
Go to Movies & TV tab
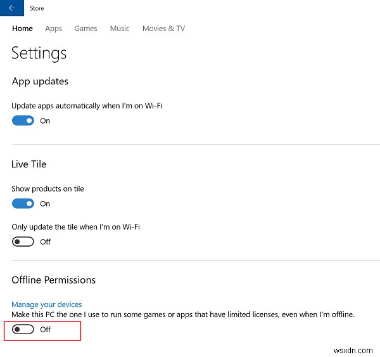click(163, 29)
